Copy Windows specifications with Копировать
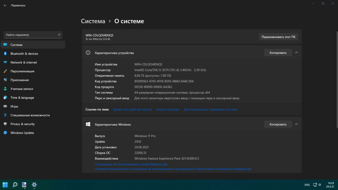This screenshot has width=338, height=190. click(278, 124)
